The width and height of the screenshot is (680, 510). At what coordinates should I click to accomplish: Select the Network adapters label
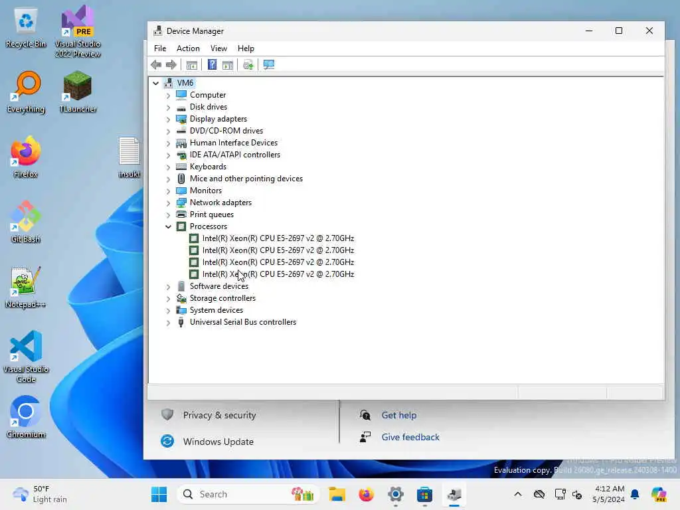pos(220,203)
